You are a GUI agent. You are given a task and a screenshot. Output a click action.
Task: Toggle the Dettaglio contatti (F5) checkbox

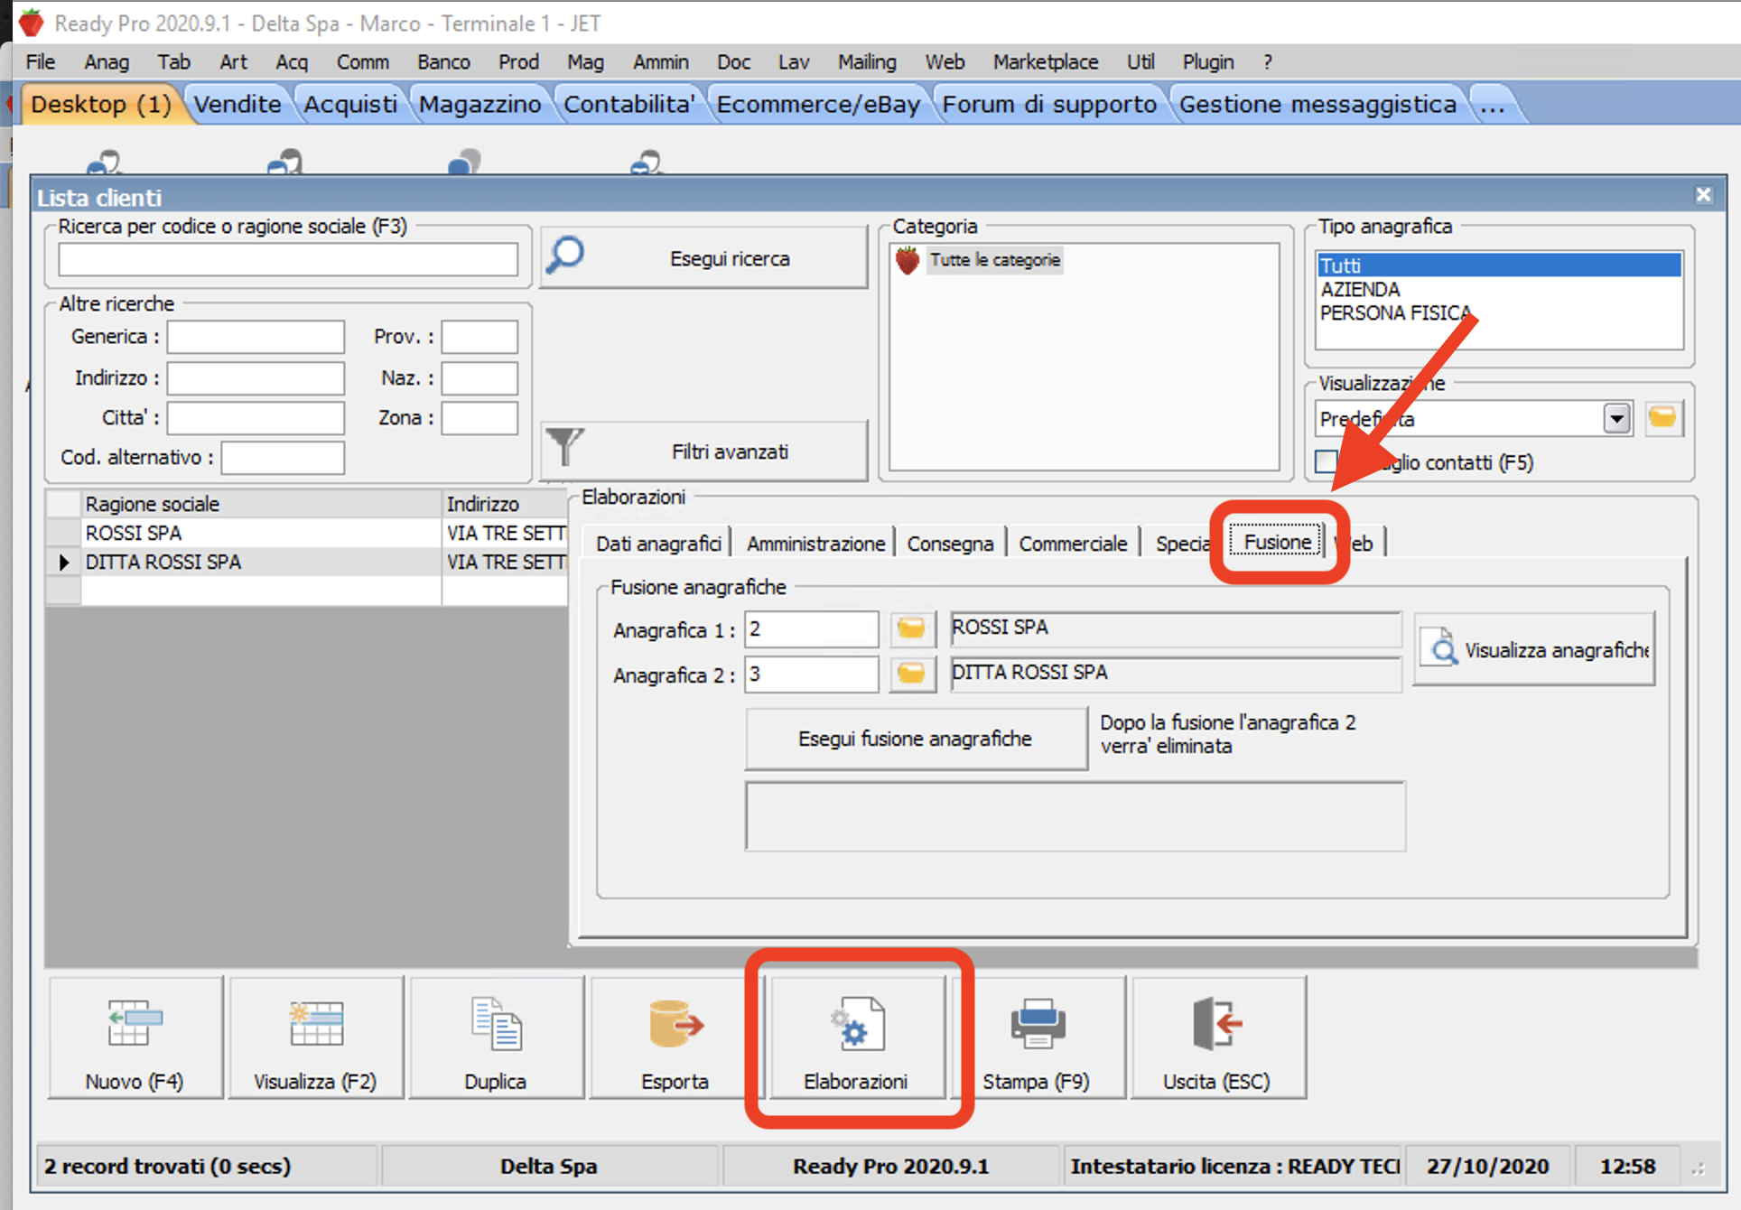coord(1326,462)
